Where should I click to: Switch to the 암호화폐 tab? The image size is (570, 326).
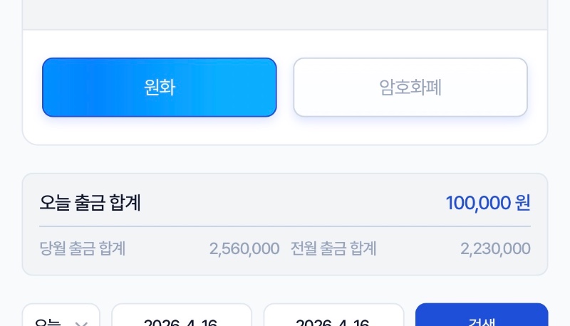(x=410, y=88)
